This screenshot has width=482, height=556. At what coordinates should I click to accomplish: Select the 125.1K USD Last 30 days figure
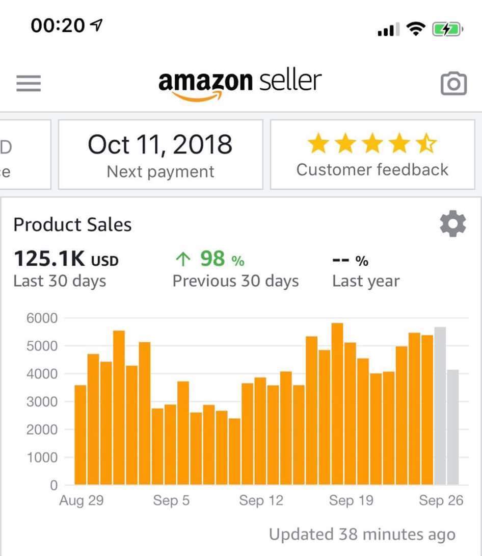pyautogui.click(x=66, y=268)
